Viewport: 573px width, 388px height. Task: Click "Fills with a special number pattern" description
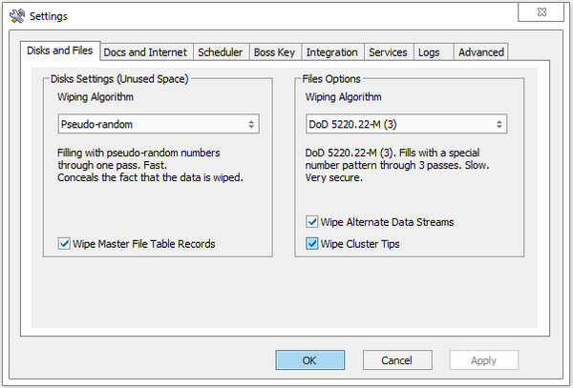click(397, 165)
